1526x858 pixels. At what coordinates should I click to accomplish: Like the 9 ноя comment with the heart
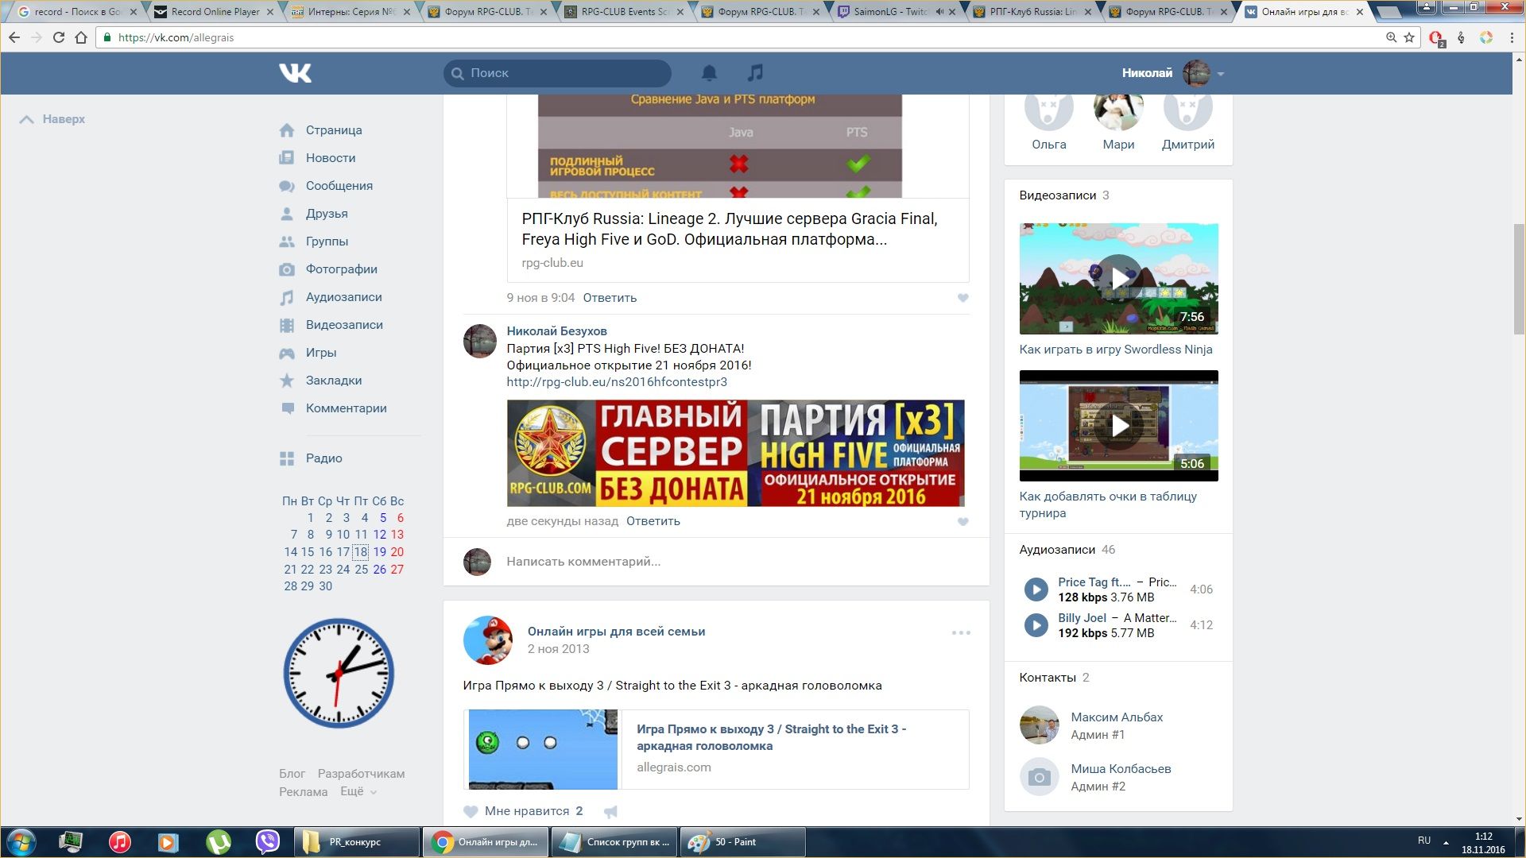click(962, 298)
